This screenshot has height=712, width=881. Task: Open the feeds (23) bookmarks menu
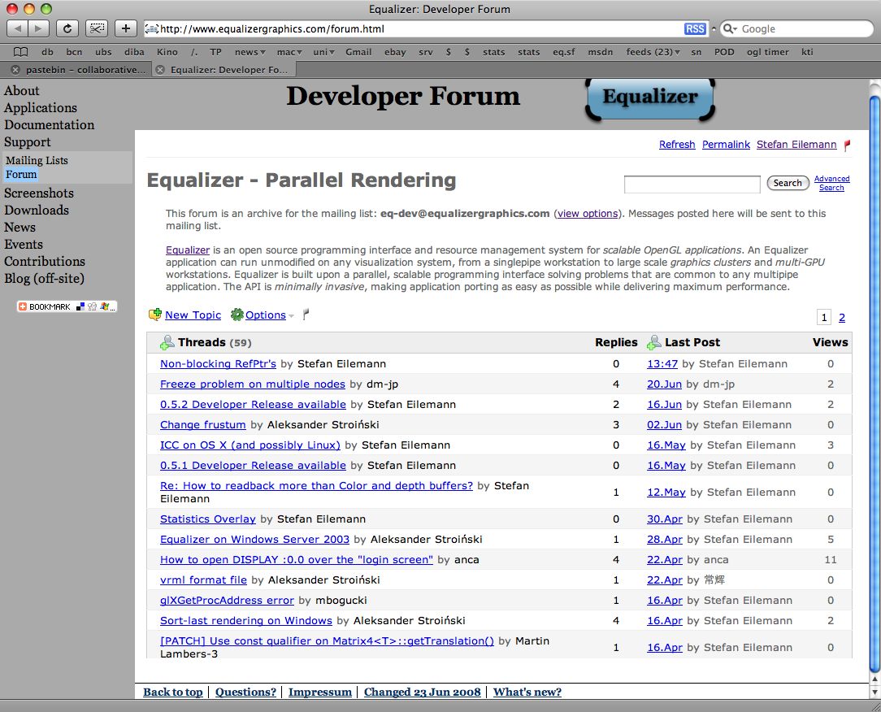[653, 52]
